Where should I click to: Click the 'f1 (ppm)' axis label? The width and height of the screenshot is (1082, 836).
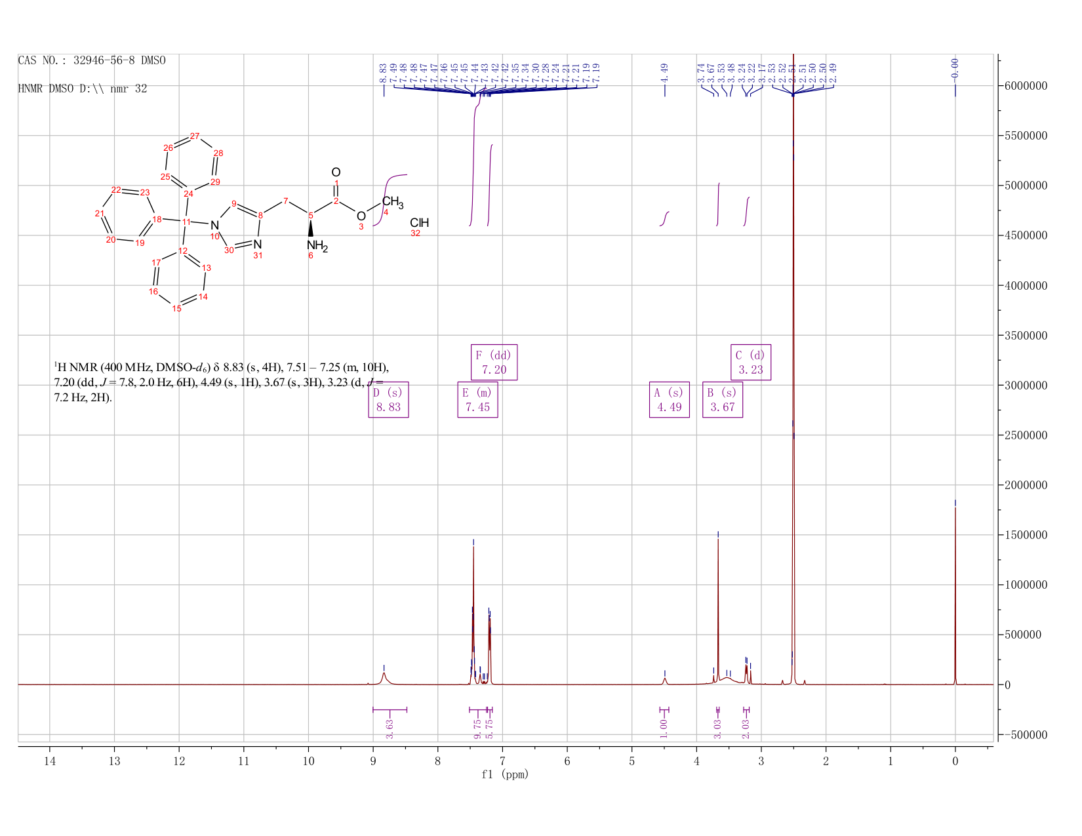505,774
